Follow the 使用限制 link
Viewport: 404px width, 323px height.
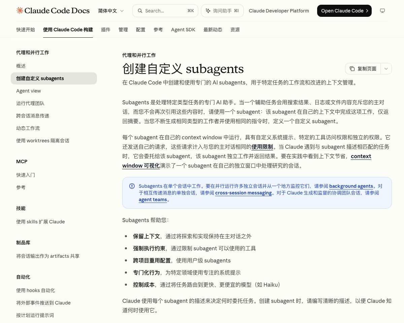(262, 147)
